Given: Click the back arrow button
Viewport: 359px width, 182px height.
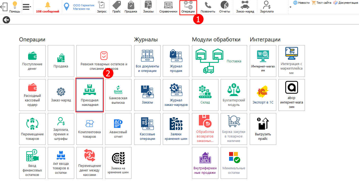Looking at the screenshot, I should pos(6,20).
